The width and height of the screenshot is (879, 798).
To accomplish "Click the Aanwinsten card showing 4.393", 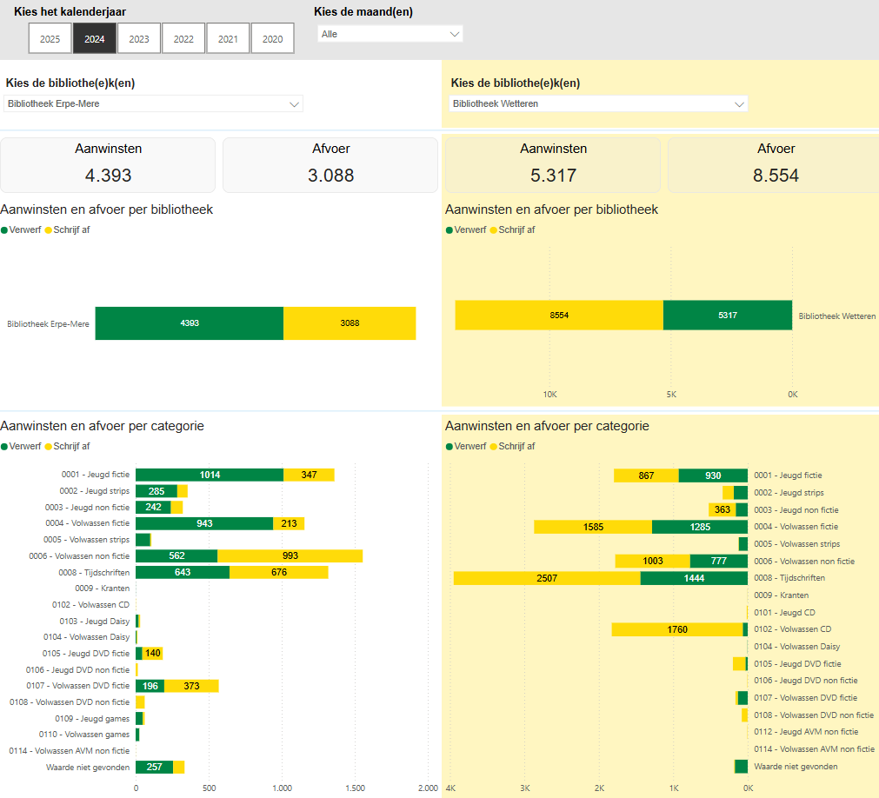I will 108,165.
